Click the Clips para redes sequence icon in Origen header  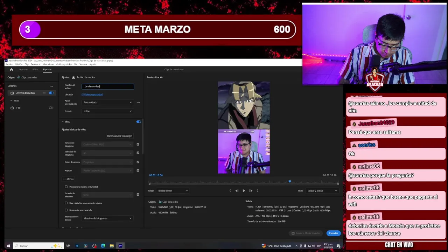pyautogui.click(x=19, y=77)
